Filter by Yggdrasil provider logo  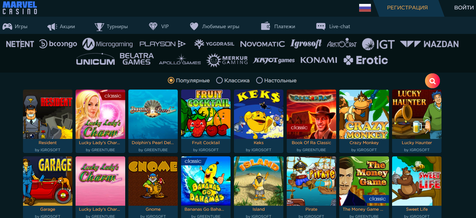tap(214, 44)
